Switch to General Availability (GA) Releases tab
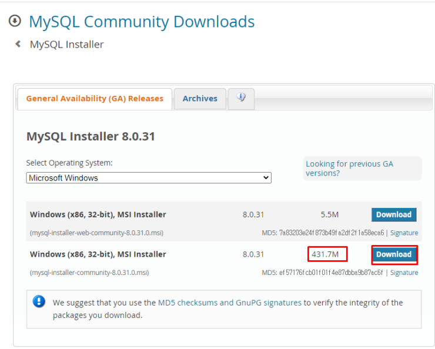 95,99
